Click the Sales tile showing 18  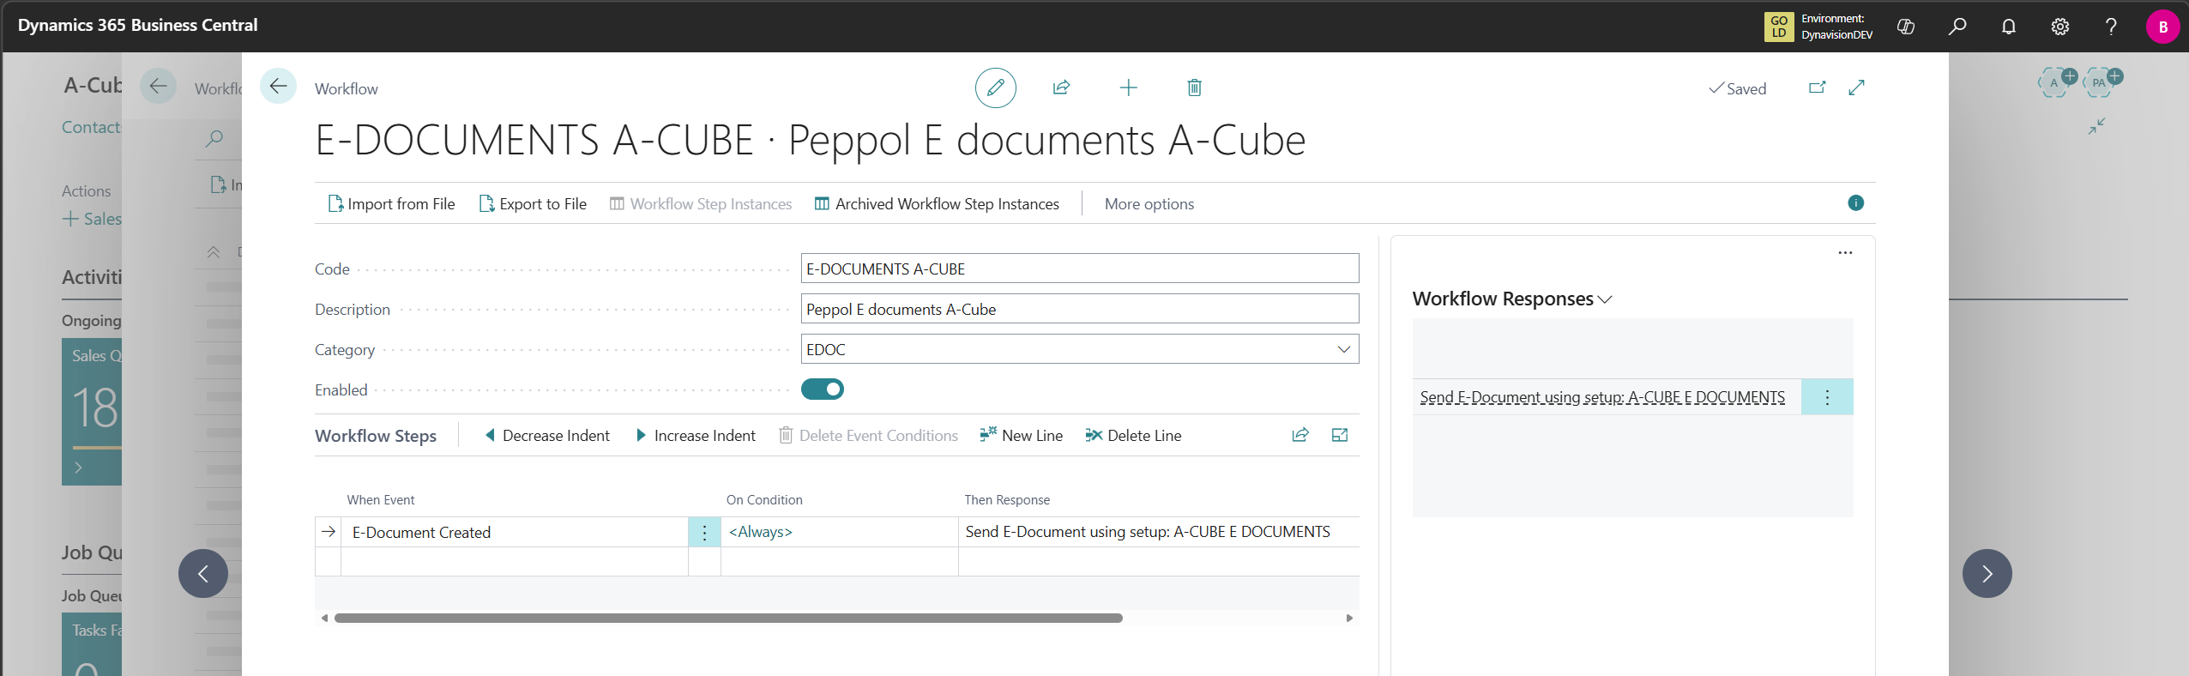92,412
